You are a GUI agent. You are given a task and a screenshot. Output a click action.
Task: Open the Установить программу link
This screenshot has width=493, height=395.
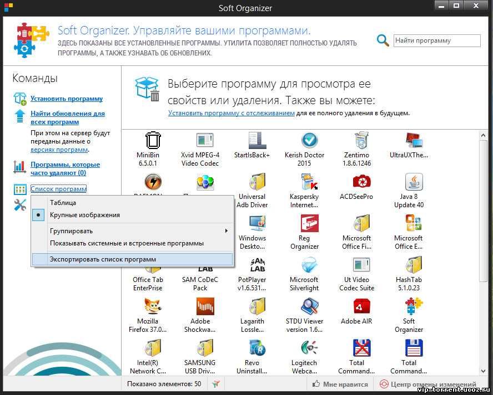tap(67, 99)
